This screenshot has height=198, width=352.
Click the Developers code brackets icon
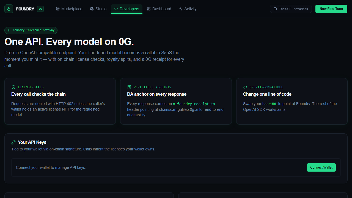tap(116, 9)
